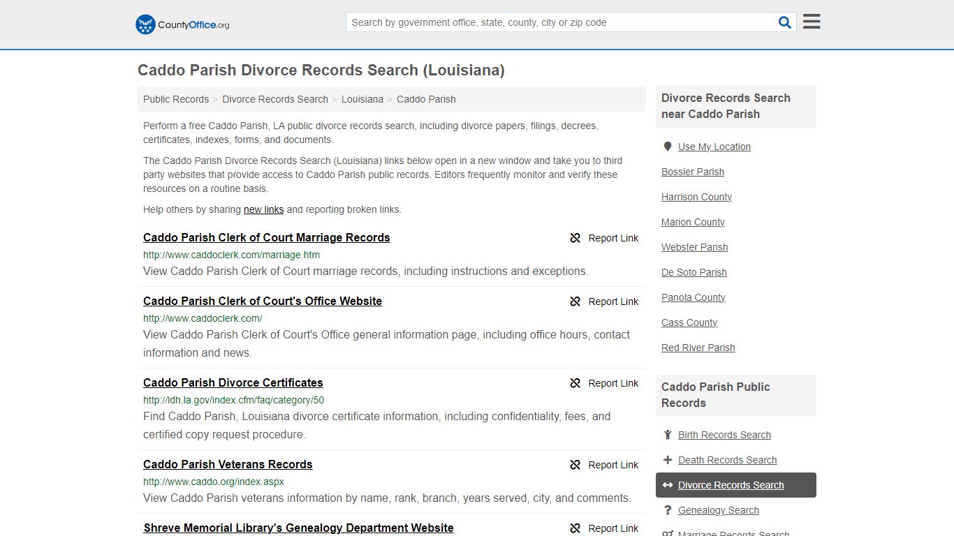The height and width of the screenshot is (536, 954).
Task: Open Marion County divorce records
Action: click(693, 222)
